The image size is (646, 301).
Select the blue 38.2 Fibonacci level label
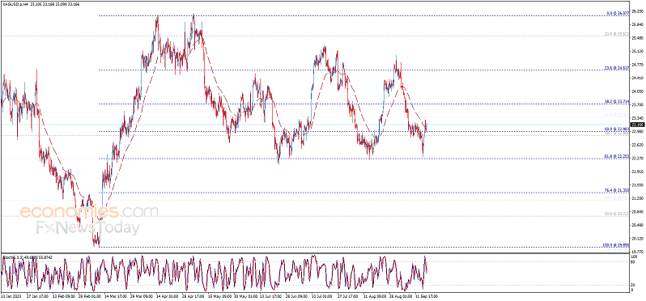point(617,101)
